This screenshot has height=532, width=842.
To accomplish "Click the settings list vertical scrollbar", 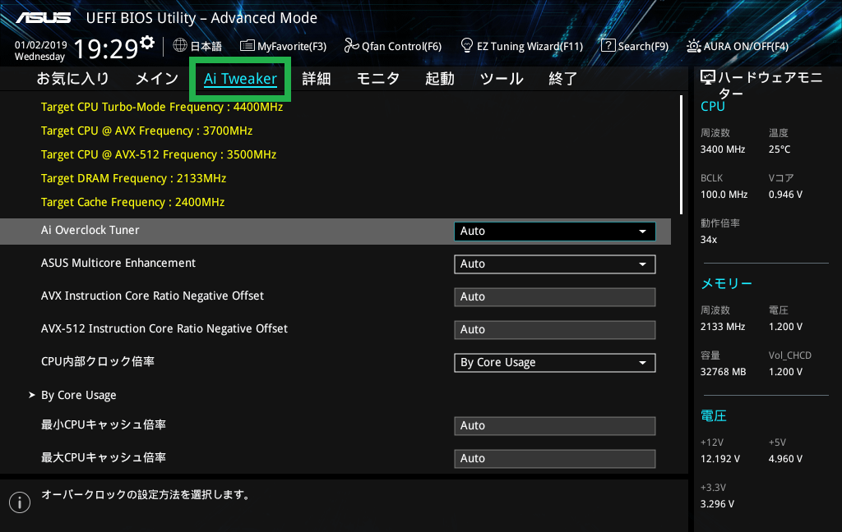I will 681,155.
